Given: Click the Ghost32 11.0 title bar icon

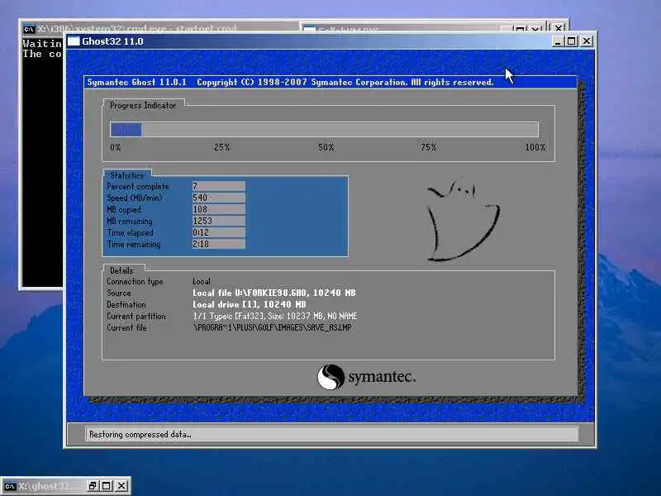Looking at the screenshot, I should pyautogui.click(x=74, y=41).
